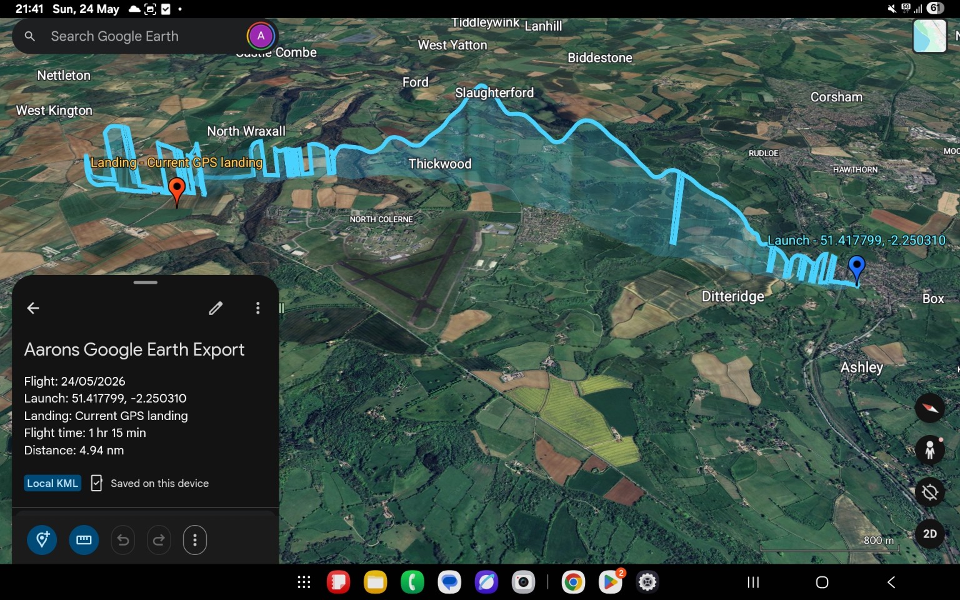Click Nettleton map label
Image resolution: width=960 pixels, height=600 pixels.
pos(64,76)
